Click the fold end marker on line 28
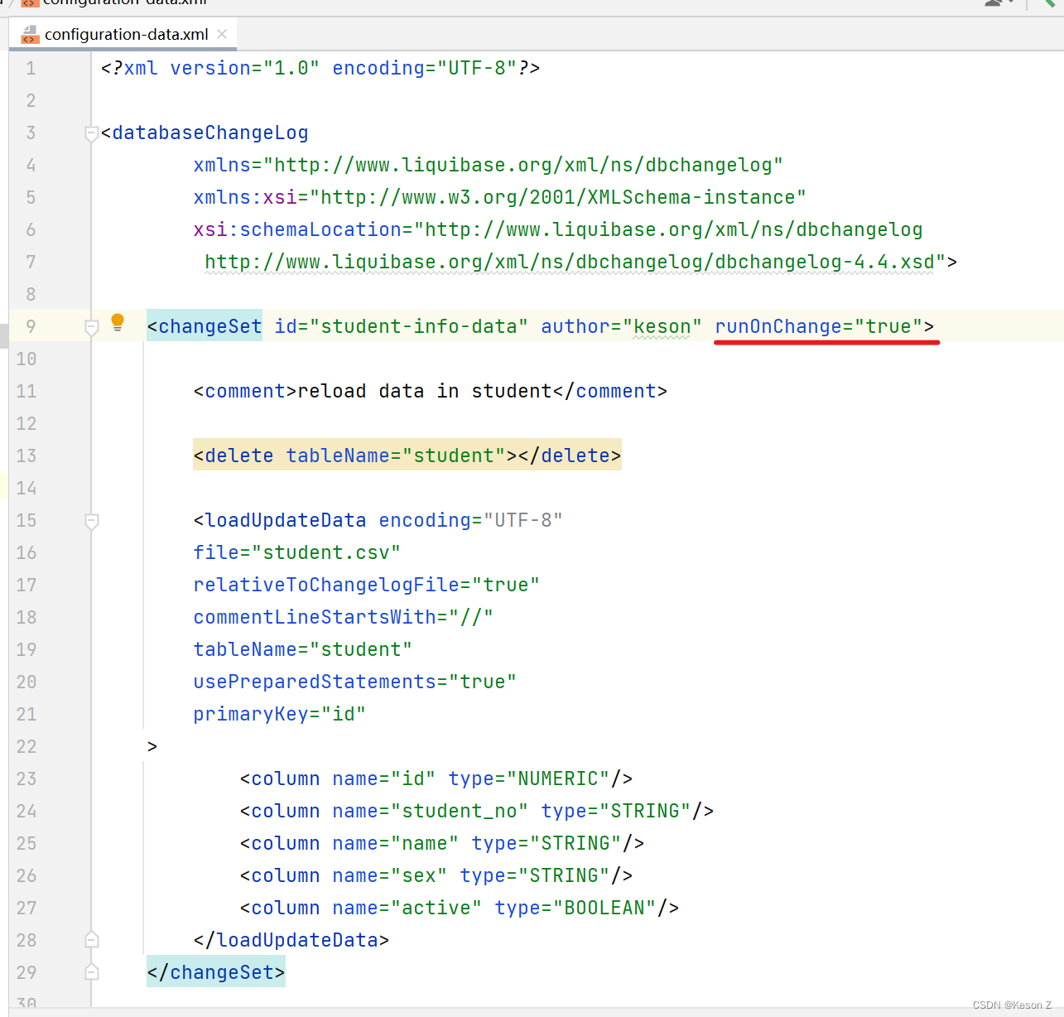1064x1017 pixels. pyautogui.click(x=92, y=940)
